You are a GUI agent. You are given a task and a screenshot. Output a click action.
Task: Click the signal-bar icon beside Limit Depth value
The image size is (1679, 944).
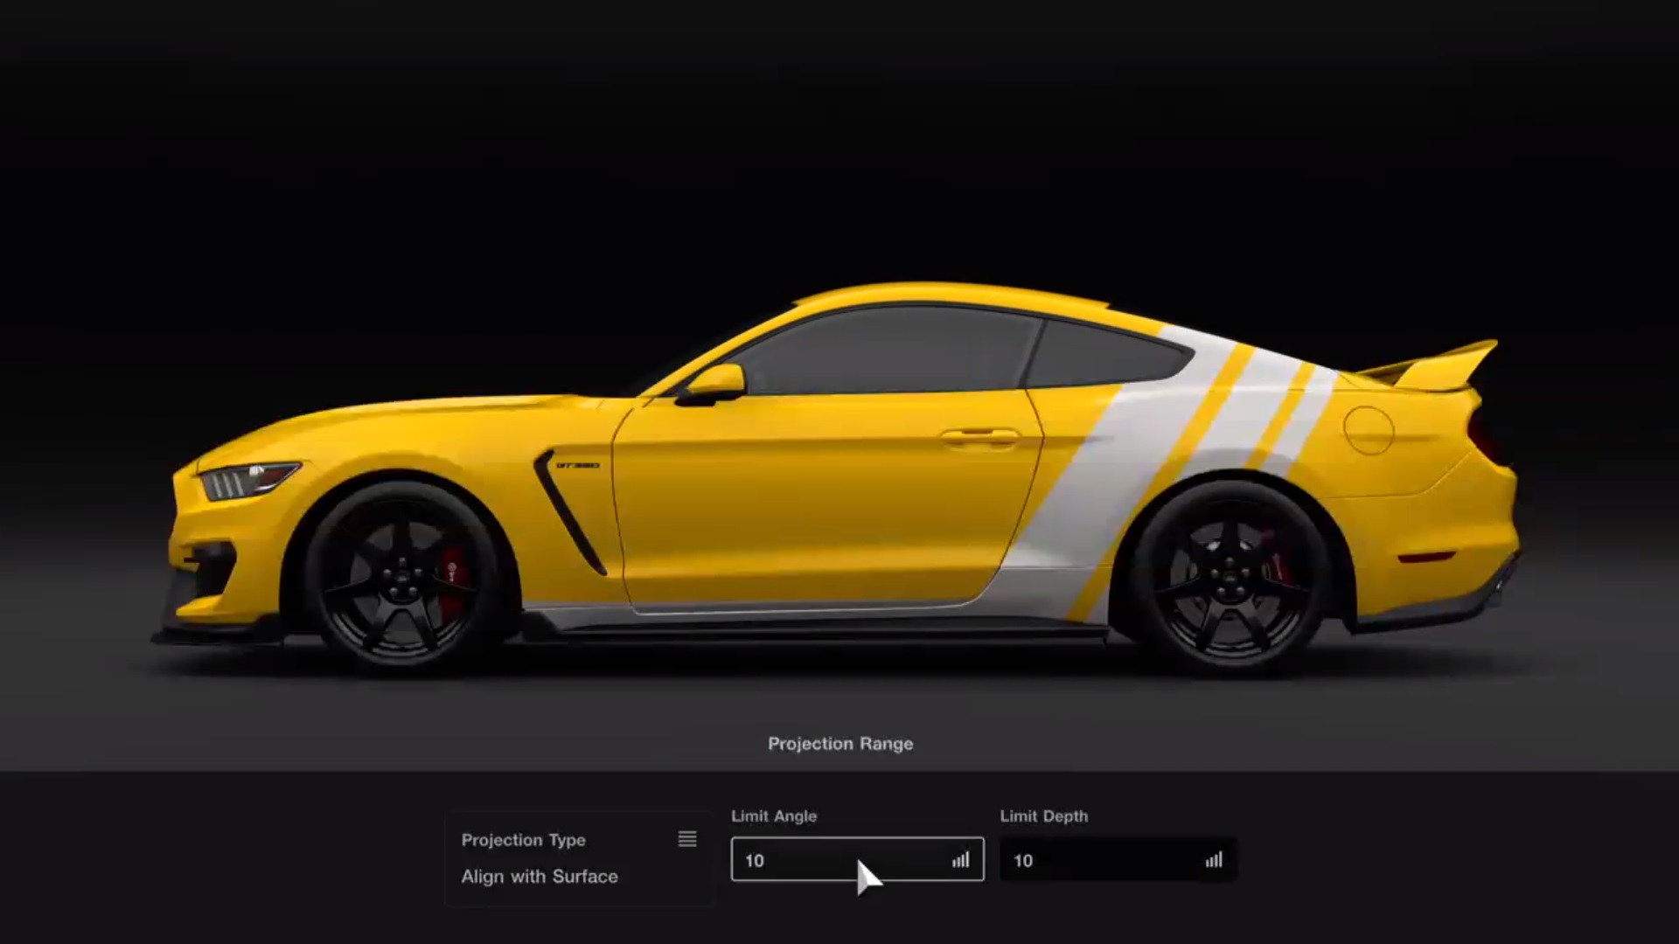coord(1214,860)
